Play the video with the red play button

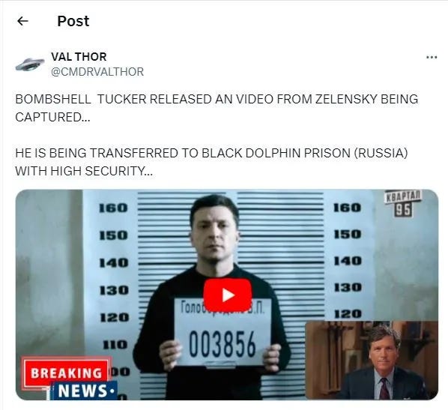[x=228, y=295]
